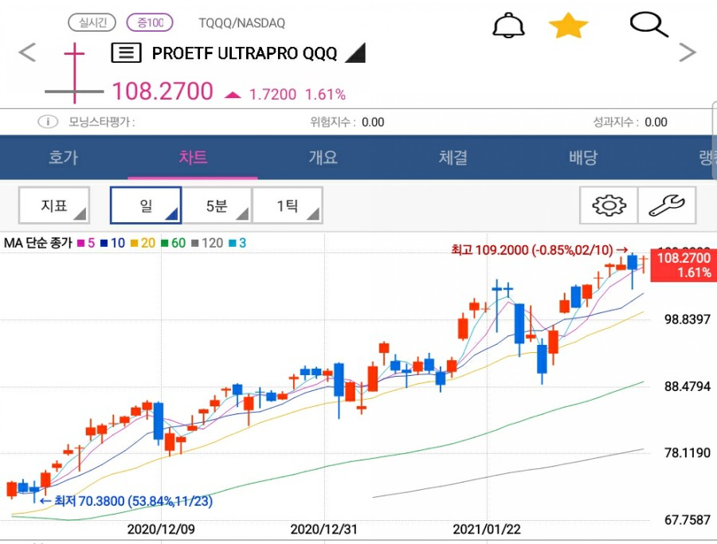The height and width of the screenshot is (544, 717).
Task: Open the stock list menu icon
Action: pos(126,53)
